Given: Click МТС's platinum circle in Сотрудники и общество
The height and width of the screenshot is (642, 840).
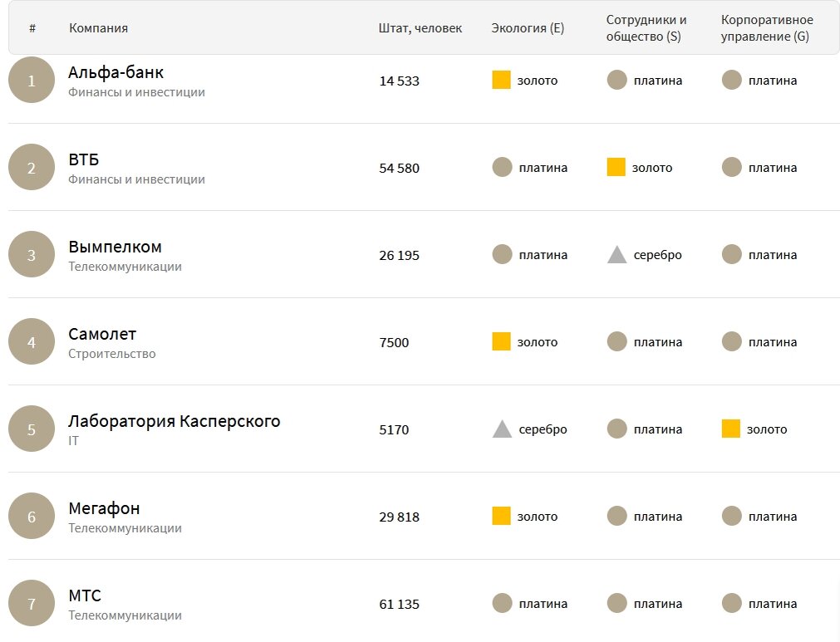Looking at the screenshot, I should click(616, 604).
